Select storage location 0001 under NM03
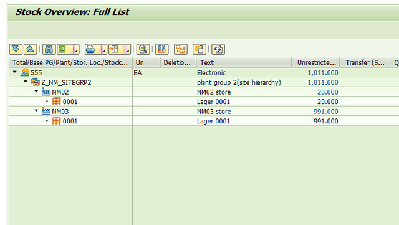The image size is (399, 225). point(70,121)
